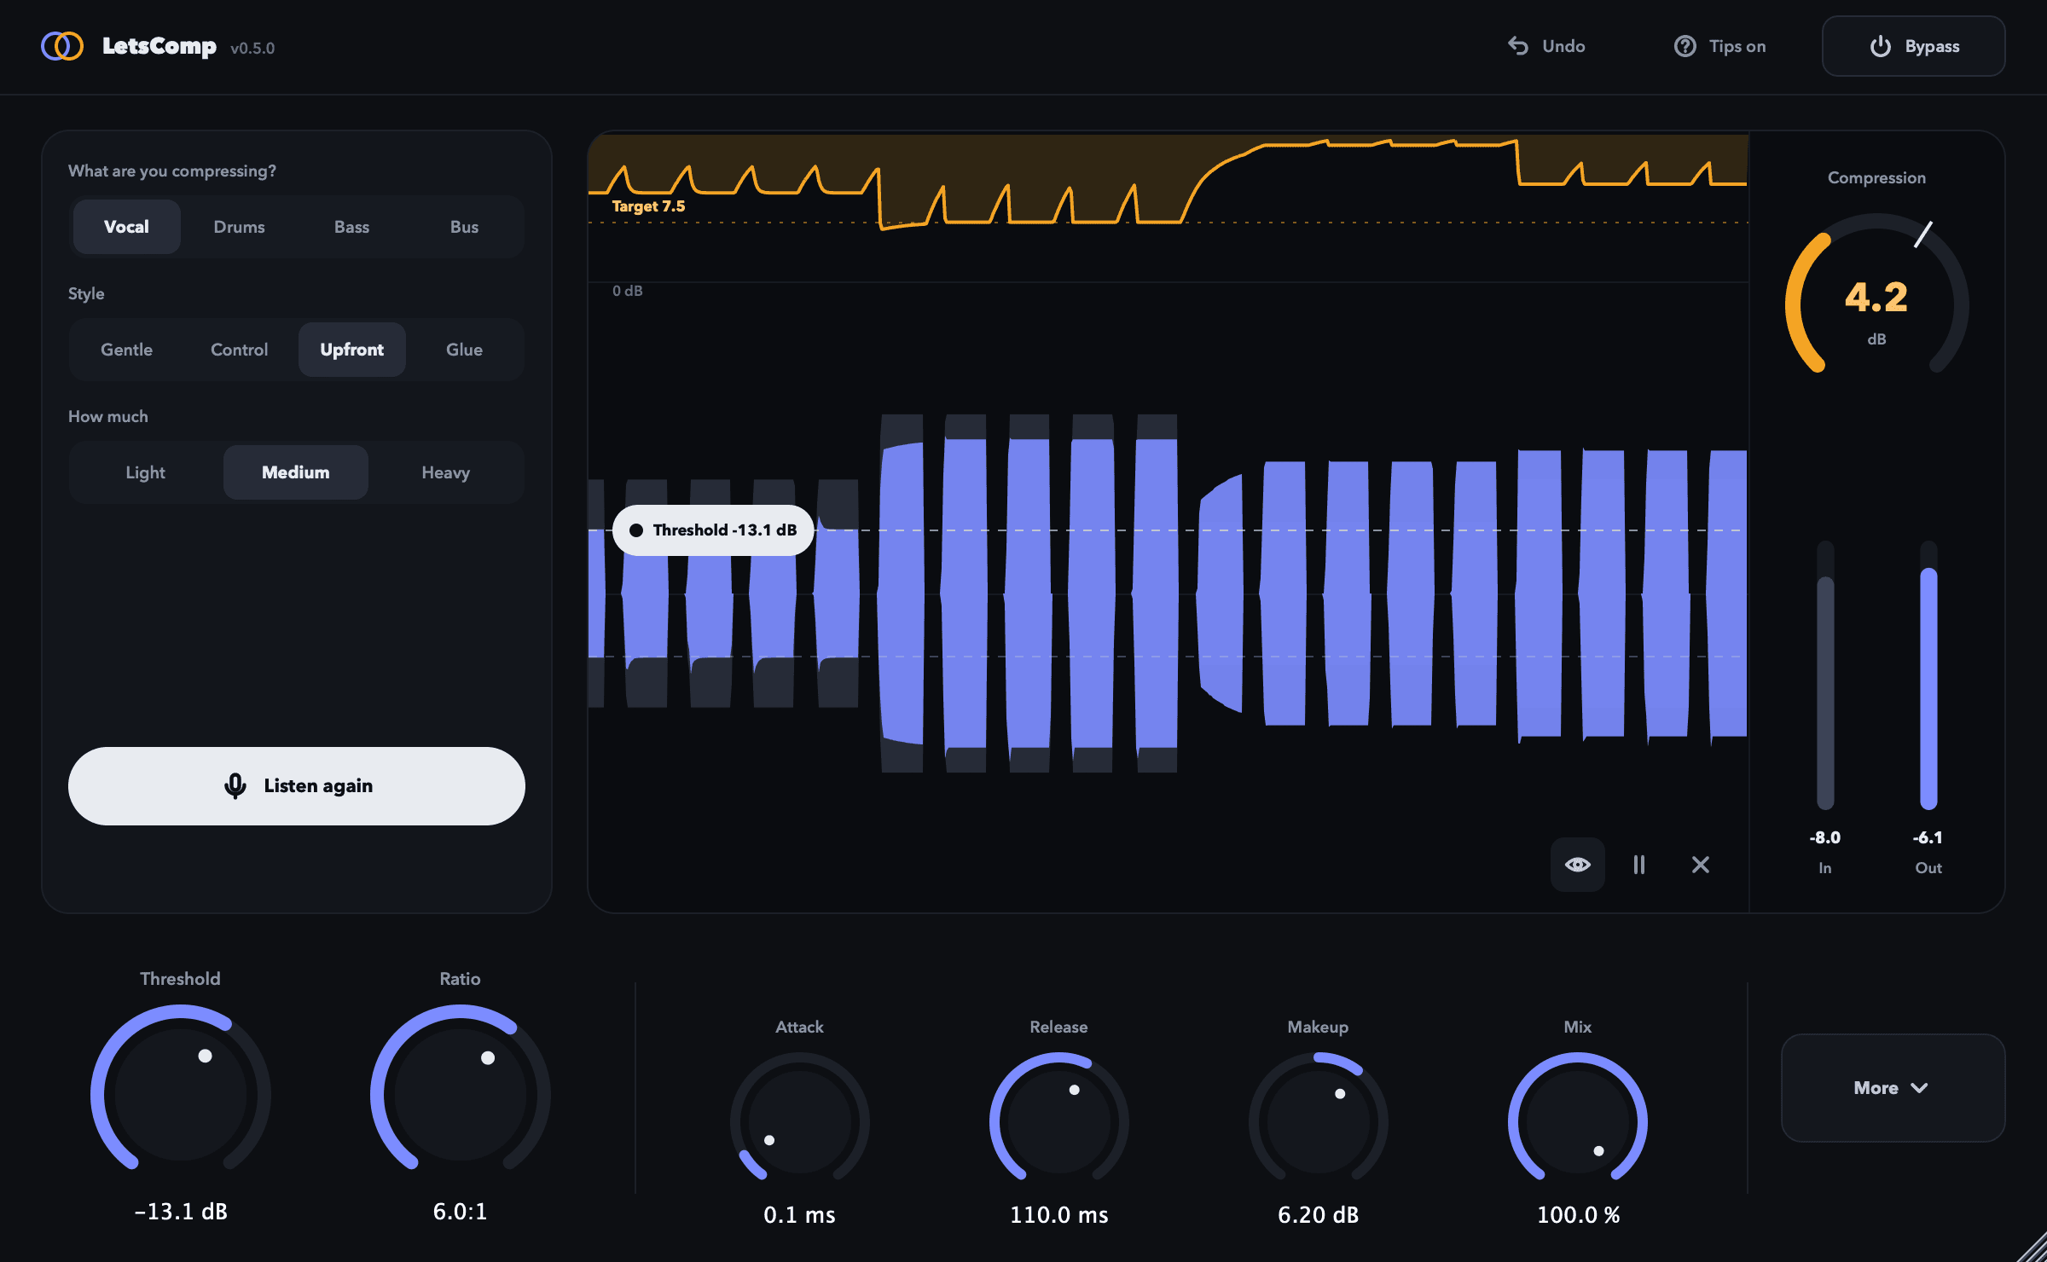Select the Vocal source type
The height and width of the screenshot is (1262, 2047).
126,227
